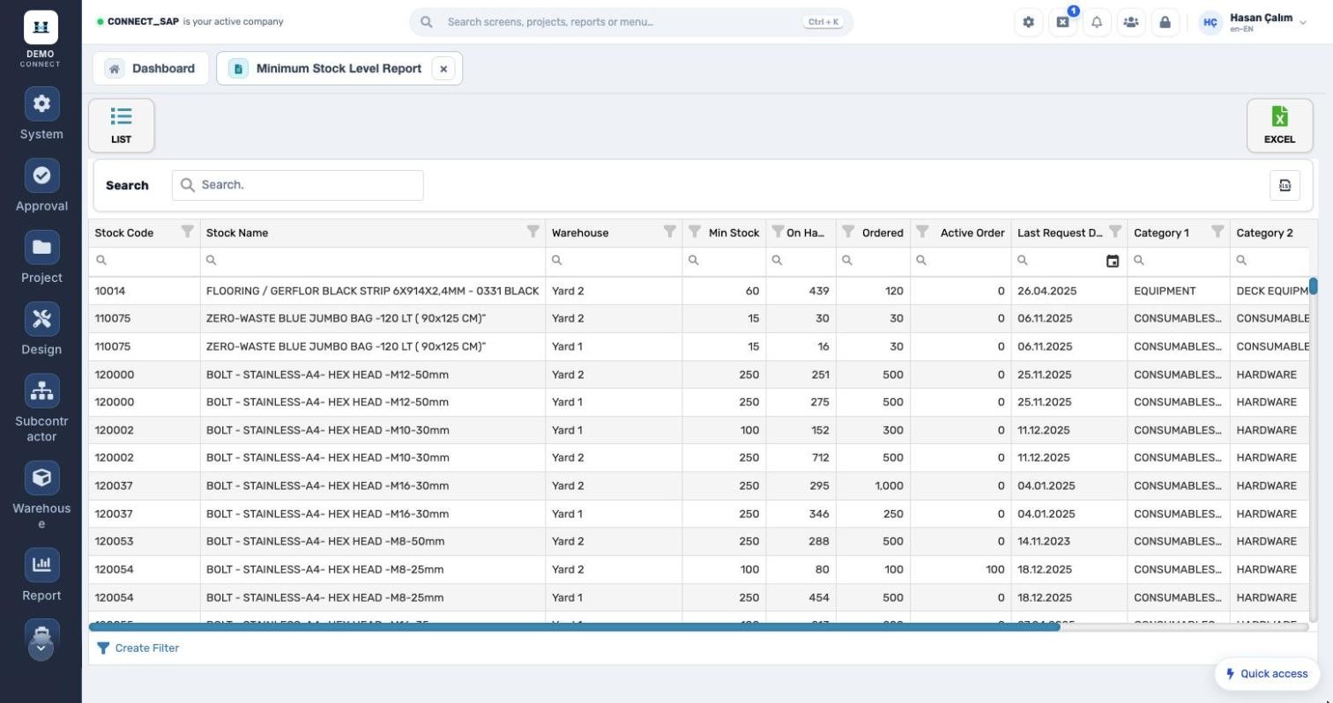Viewport: 1333px width, 703px height.
Task: Select the FLOORING / GERFLOR BLACK STRIP row
Action: click(x=698, y=291)
